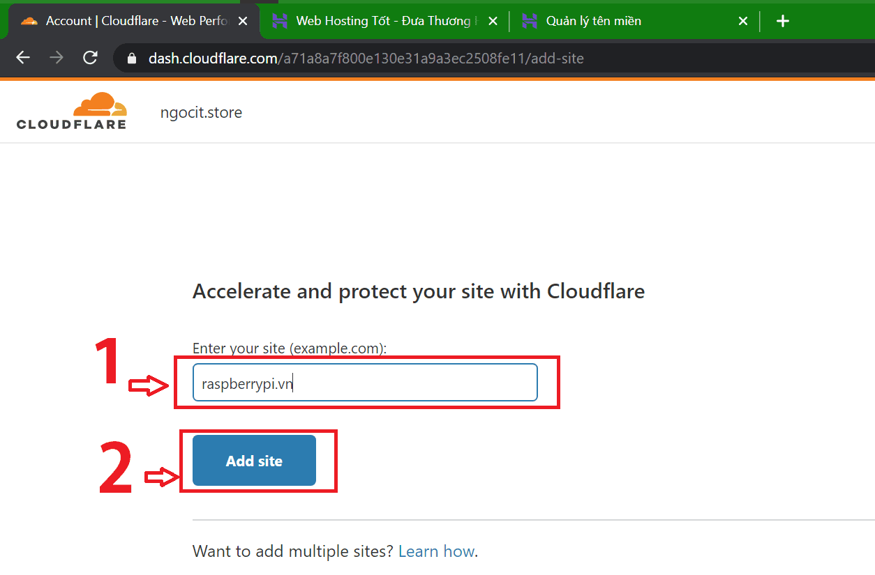Click the favicon of the Web Hosting tab

(x=280, y=21)
